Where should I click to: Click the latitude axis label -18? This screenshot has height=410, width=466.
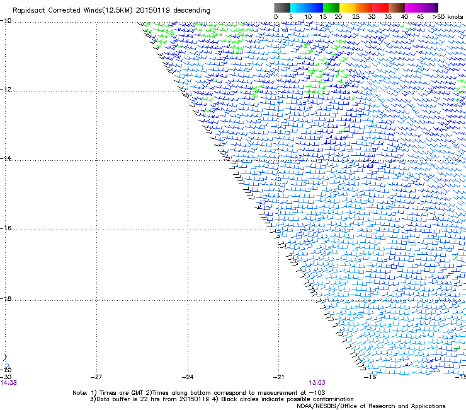coord(6,299)
